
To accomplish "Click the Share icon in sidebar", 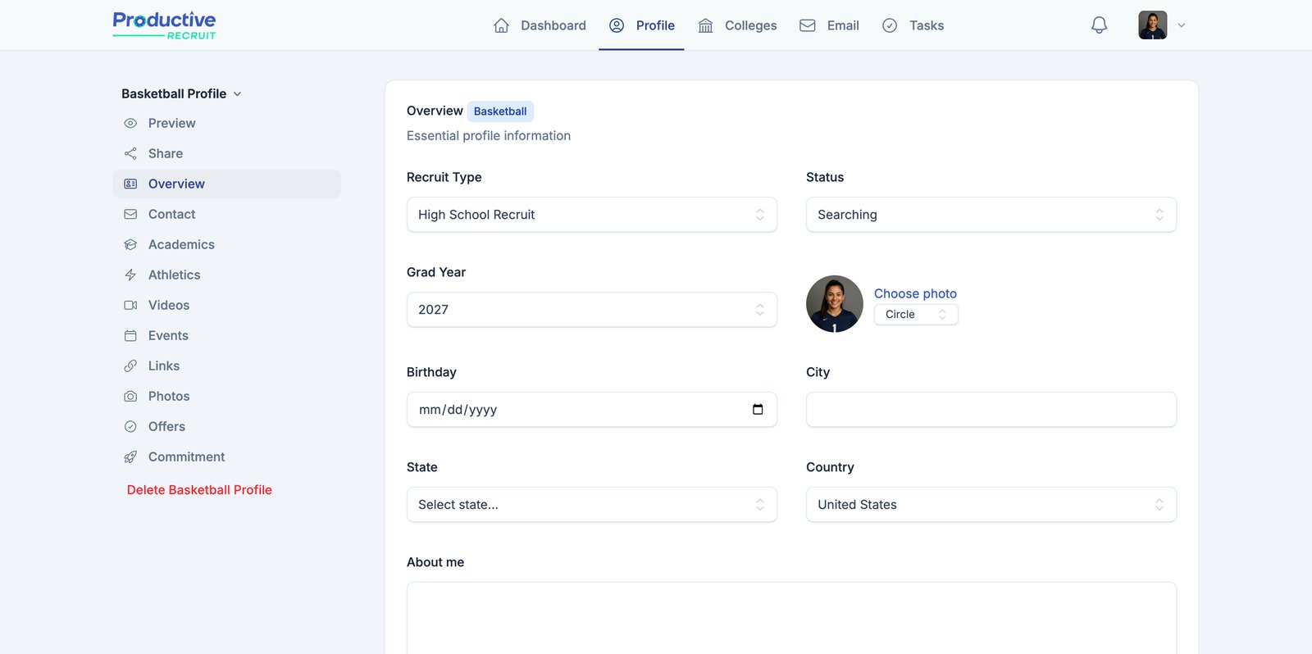I will [x=130, y=154].
